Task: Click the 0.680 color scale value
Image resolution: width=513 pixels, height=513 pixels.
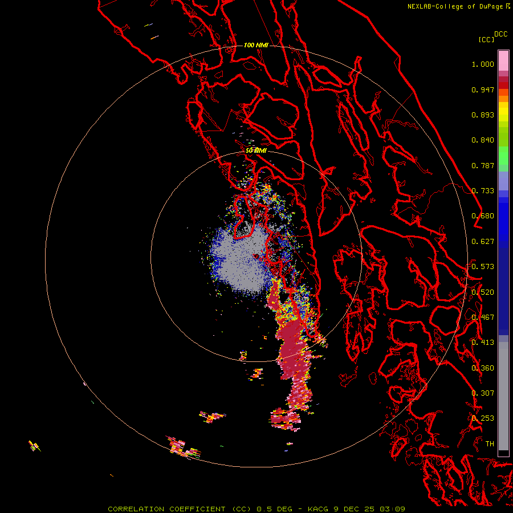Action: click(483, 216)
